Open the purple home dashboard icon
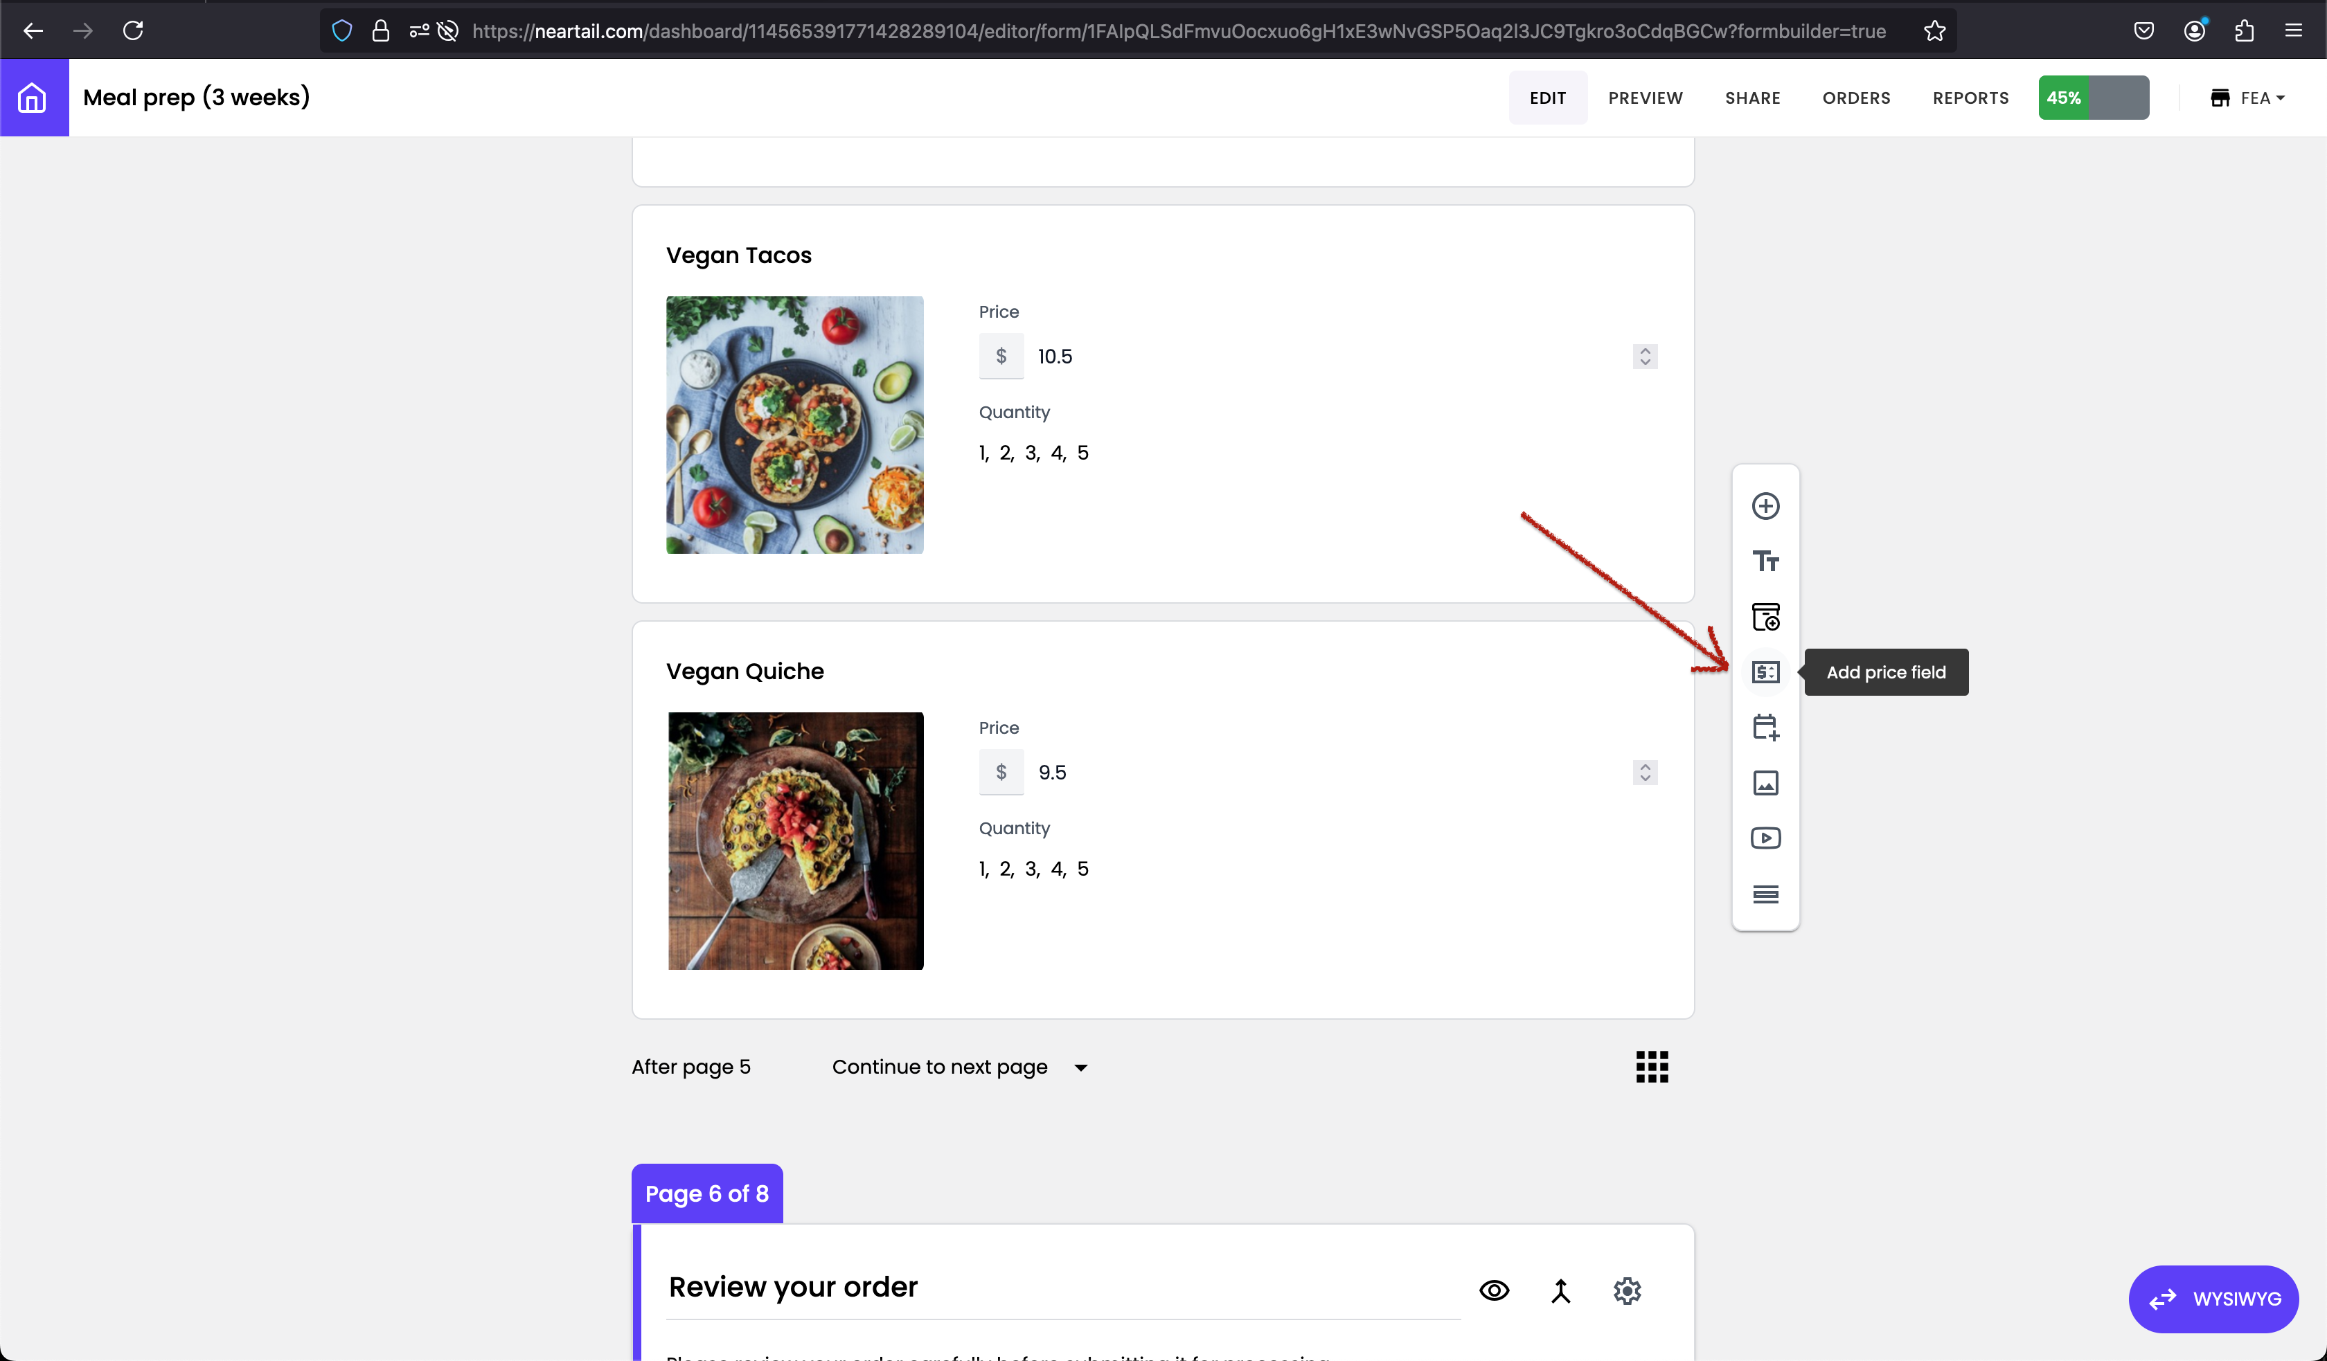 (x=33, y=98)
